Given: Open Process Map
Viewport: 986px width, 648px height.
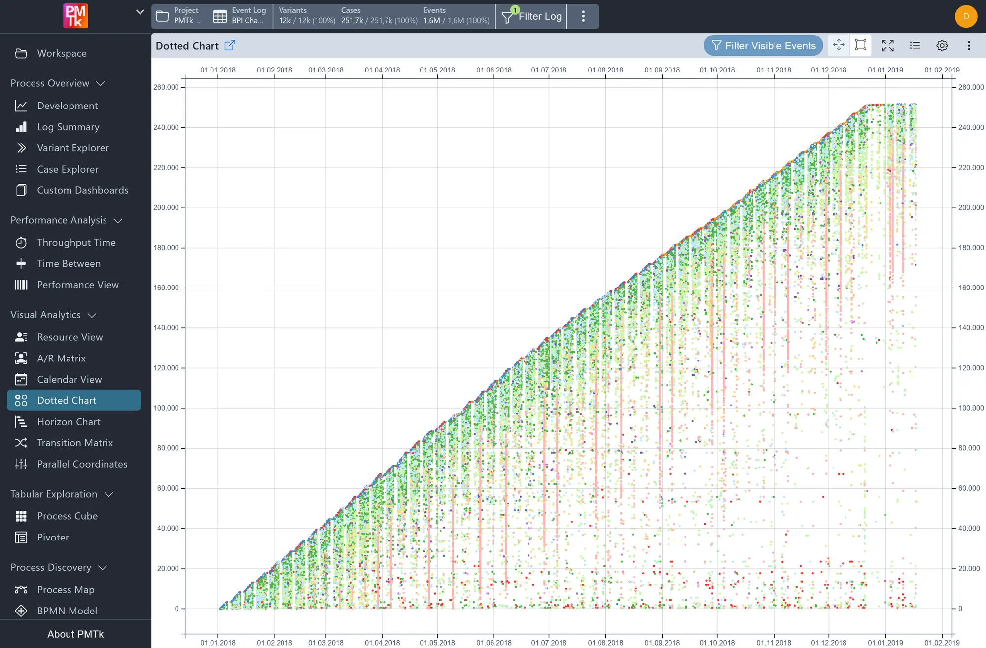Looking at the screenshot, I should pos(74,589).
